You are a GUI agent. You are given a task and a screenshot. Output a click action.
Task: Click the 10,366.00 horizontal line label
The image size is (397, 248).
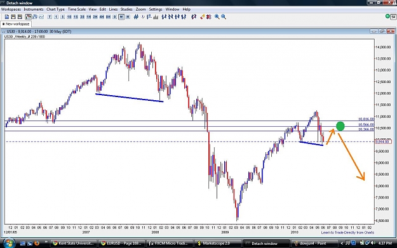click(x=366, y=129)
